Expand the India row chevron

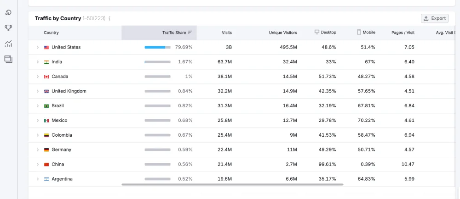38,62
